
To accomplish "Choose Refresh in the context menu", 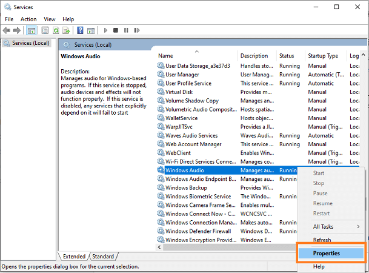I will pos(331,240).
